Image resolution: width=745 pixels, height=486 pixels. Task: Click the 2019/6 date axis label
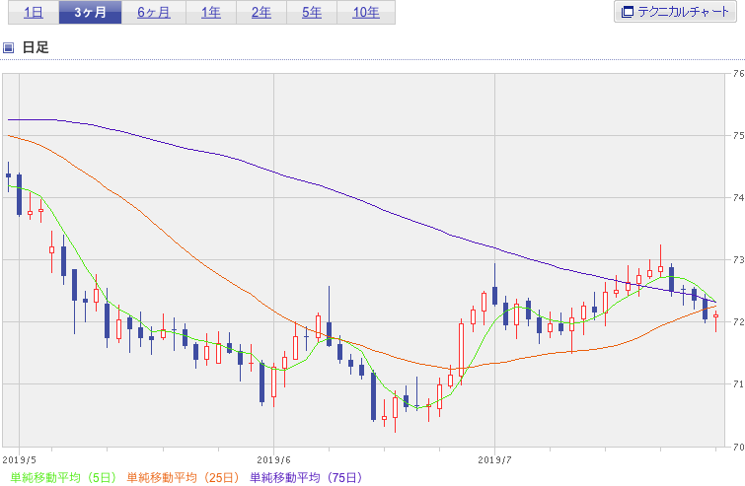273,460
